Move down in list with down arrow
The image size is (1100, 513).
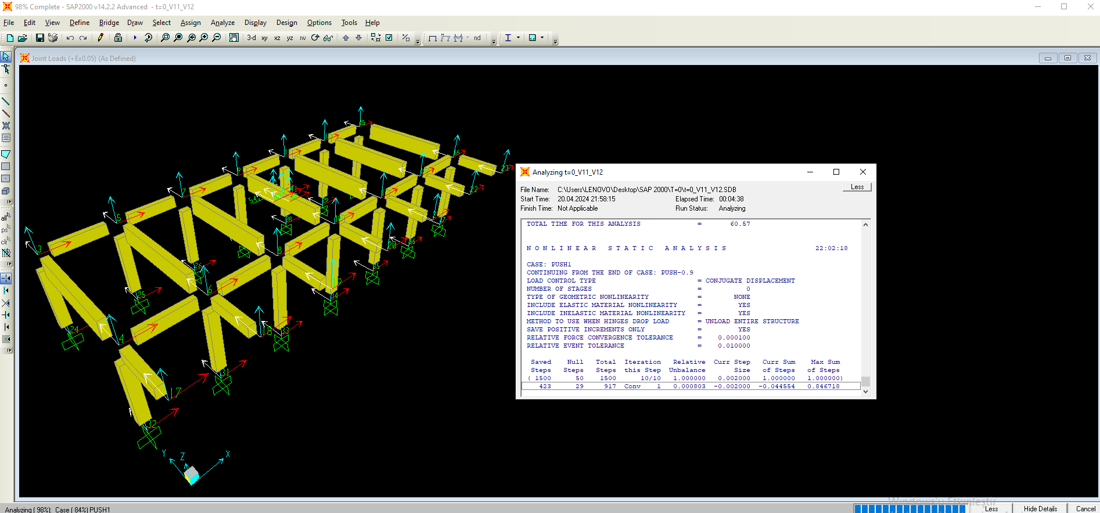(358, 38)
